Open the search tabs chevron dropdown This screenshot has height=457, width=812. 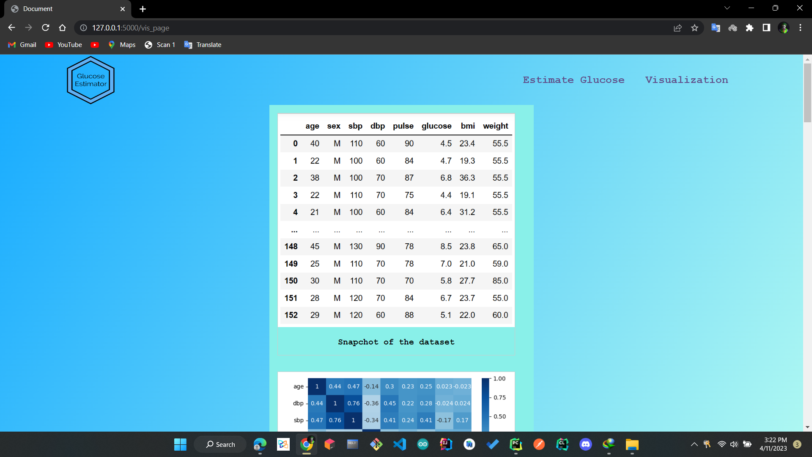coord(727,8)
